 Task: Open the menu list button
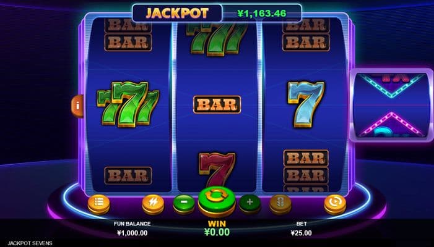coord(99,204)
